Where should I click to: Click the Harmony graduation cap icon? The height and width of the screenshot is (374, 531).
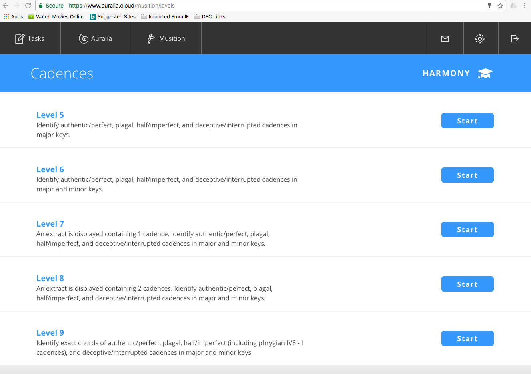[485, 73]
